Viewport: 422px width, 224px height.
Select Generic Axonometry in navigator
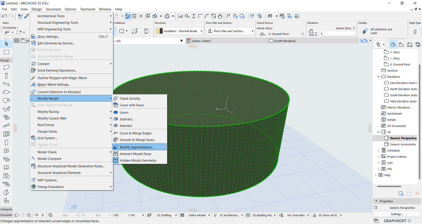403,144
